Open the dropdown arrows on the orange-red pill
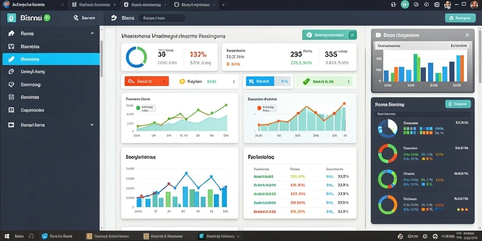Viewport: 482px width, 241px height. click(x=164, y=81)
